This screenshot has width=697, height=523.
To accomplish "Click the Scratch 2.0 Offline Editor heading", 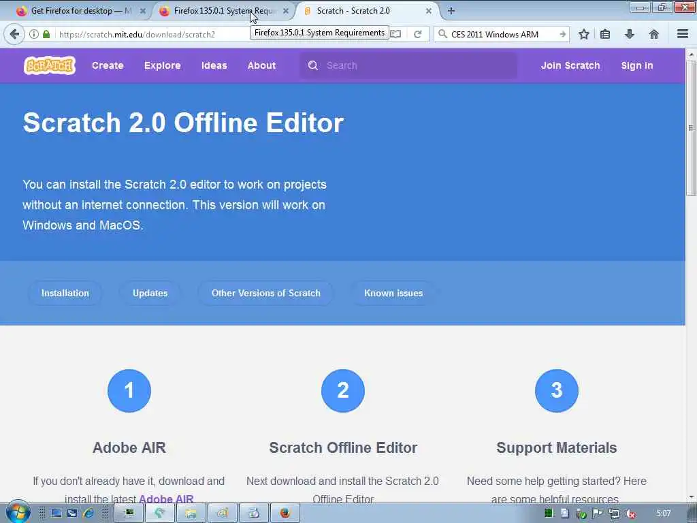I will point(183,123).
